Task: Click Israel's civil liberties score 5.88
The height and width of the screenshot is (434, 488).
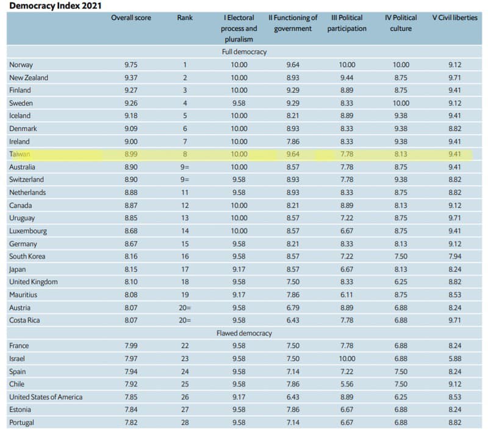Action: point(454,359)
